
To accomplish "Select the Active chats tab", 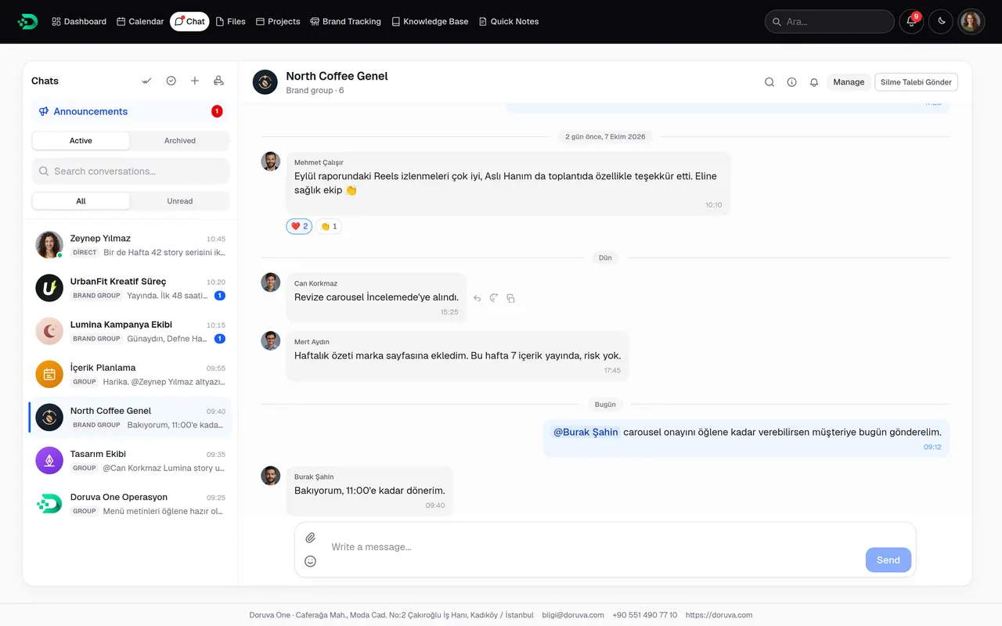I will tap(81, 141).
